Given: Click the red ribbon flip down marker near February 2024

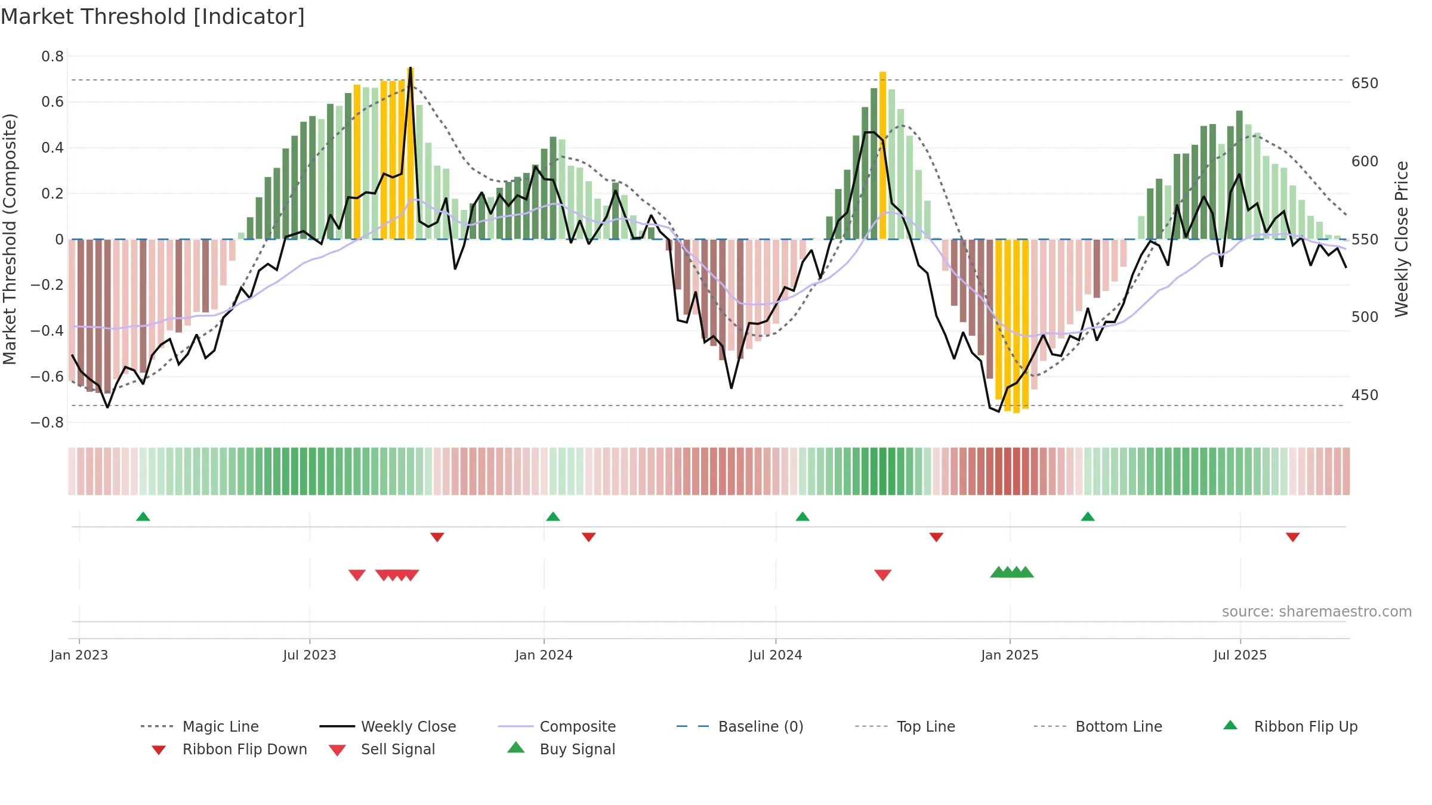Looking at the screenshot, I should 589,537.
